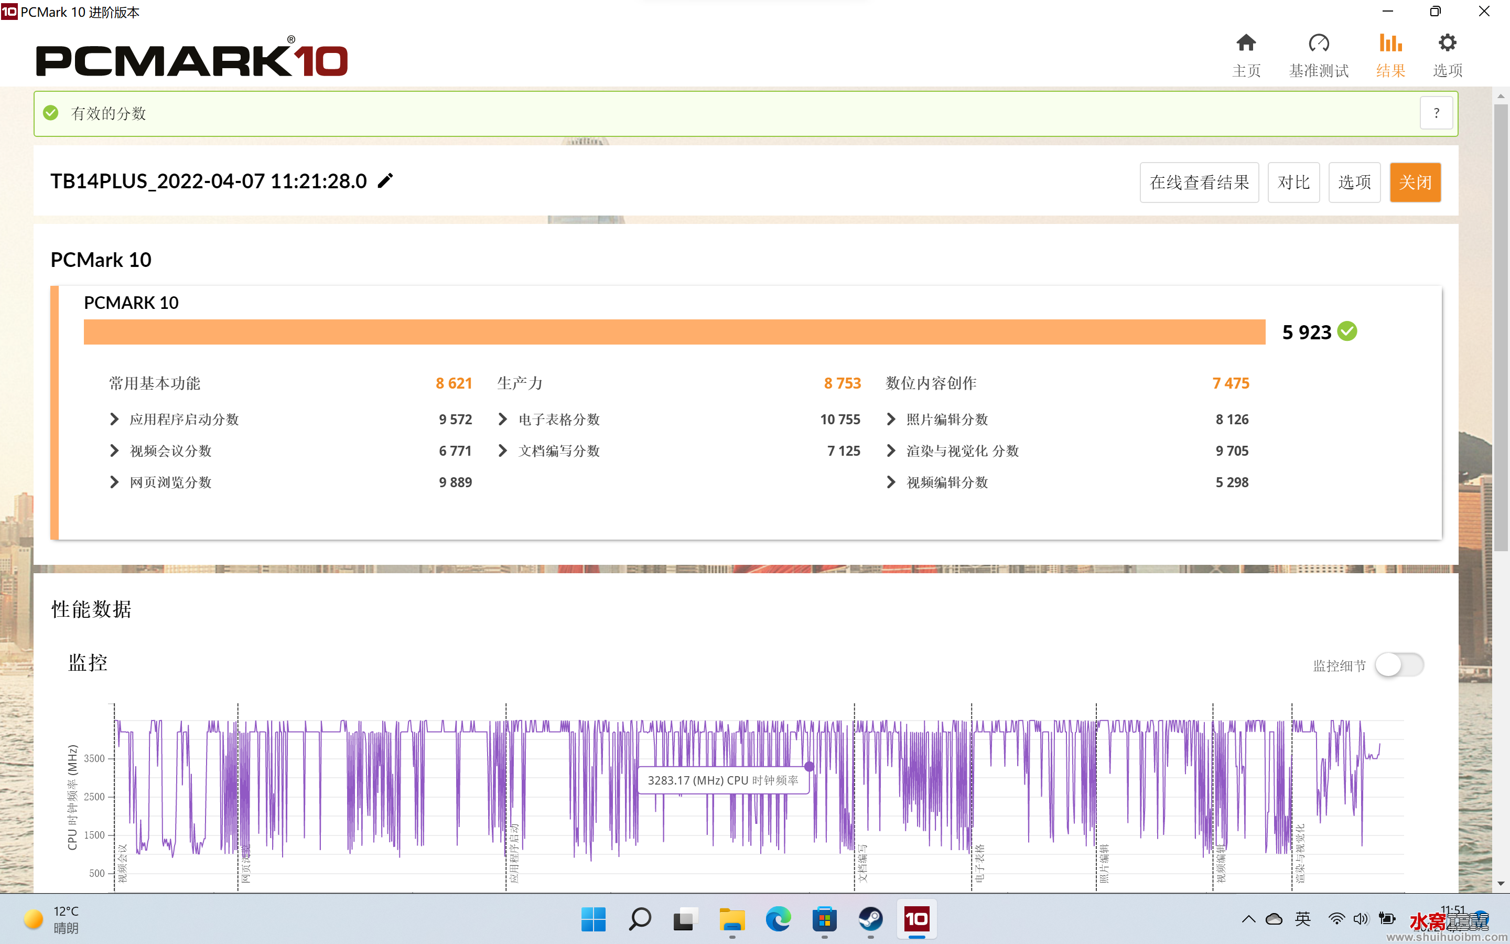This screenshot has width=1510, height=944.
Task: Click the 网页浏览 score value 9 889
Action: 455,482
